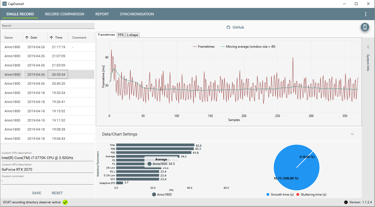Select the record from 19:26:41
375x207 pixels.
tap(47, 102)
